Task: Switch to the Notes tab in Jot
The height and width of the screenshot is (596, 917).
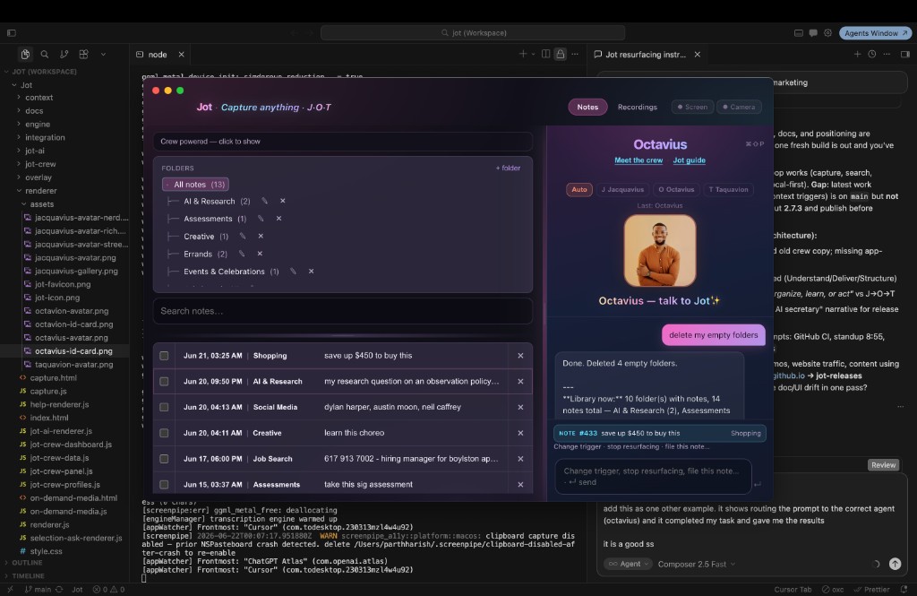Action: pyautogui.click(x=587, y=108)
